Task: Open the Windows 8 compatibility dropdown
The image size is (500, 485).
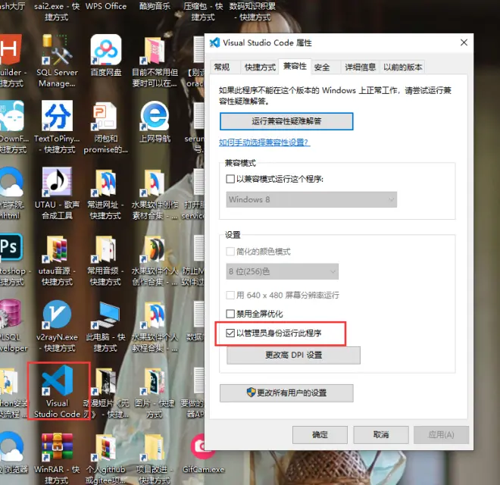Action: click(311, 199)
